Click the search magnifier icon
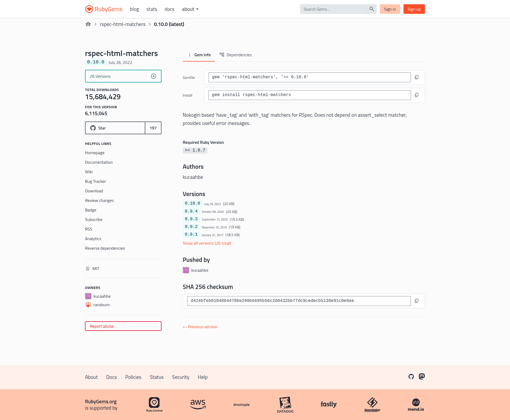Screen dimensions: 510x420 372,9
